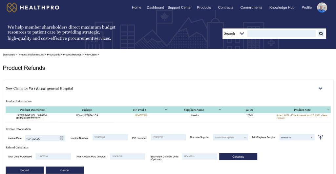Click the Calculate button
This screenshot has height=174, width=336.
pyautogui.click(x=238, y=156)
